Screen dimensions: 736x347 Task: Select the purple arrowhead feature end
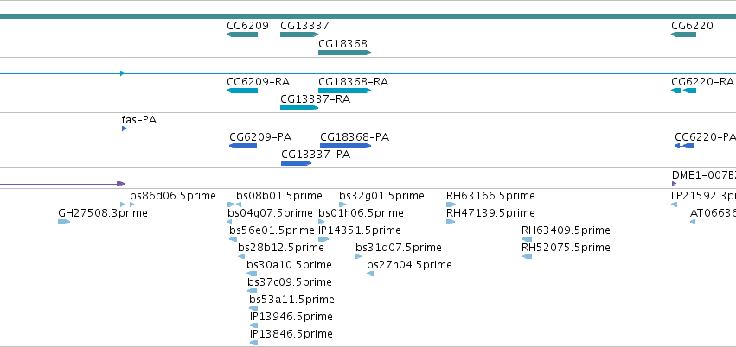point(121,184)
